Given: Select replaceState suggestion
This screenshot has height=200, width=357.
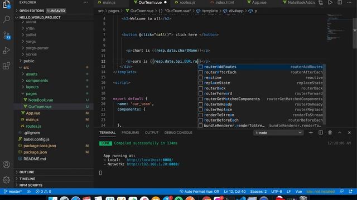Looking at the screenshot, I should click(x=261, y=83).
